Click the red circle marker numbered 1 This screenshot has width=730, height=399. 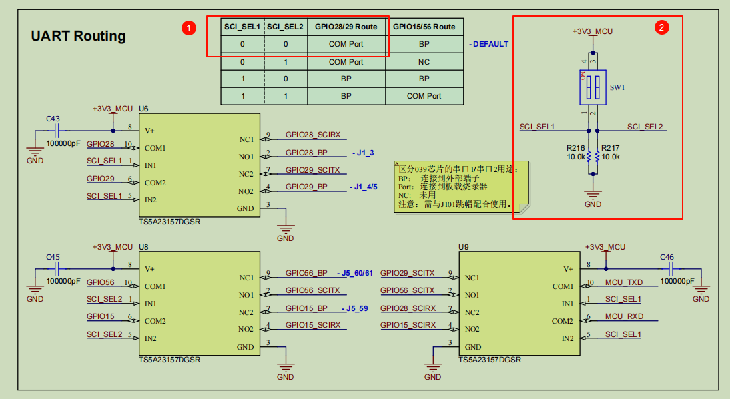(190, 27)
